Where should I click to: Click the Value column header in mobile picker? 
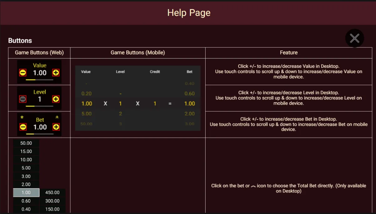pos(86,72)
